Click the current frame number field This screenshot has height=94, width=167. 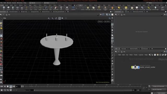pos(18,86)
